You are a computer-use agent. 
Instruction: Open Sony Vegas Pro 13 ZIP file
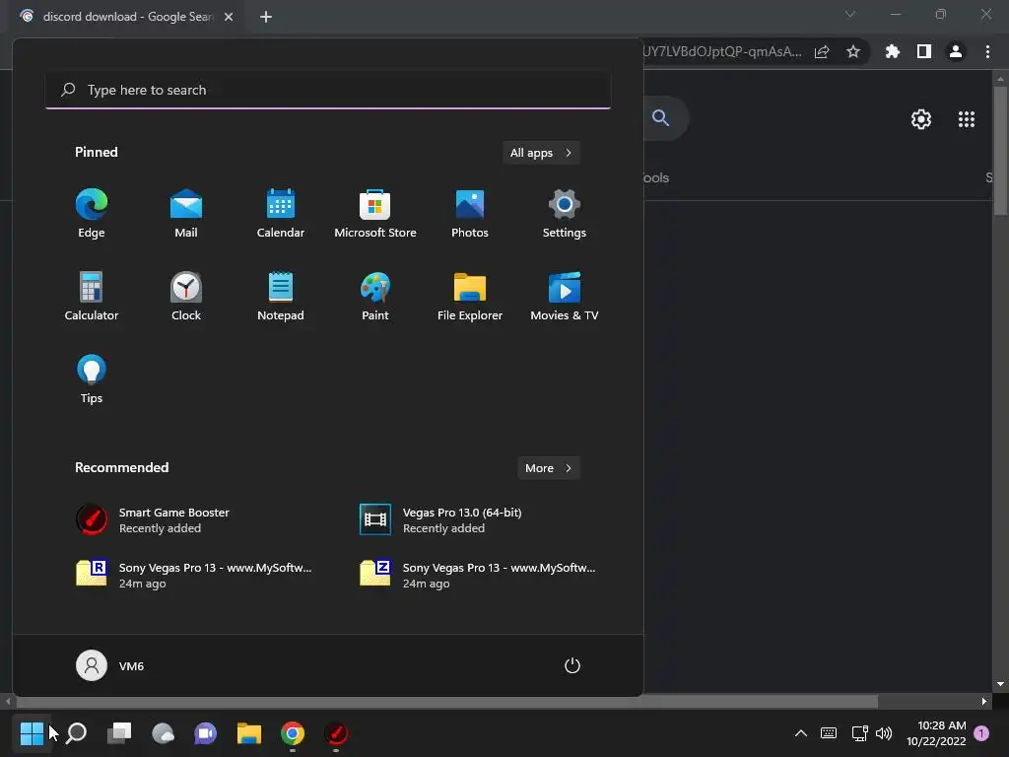479,576
